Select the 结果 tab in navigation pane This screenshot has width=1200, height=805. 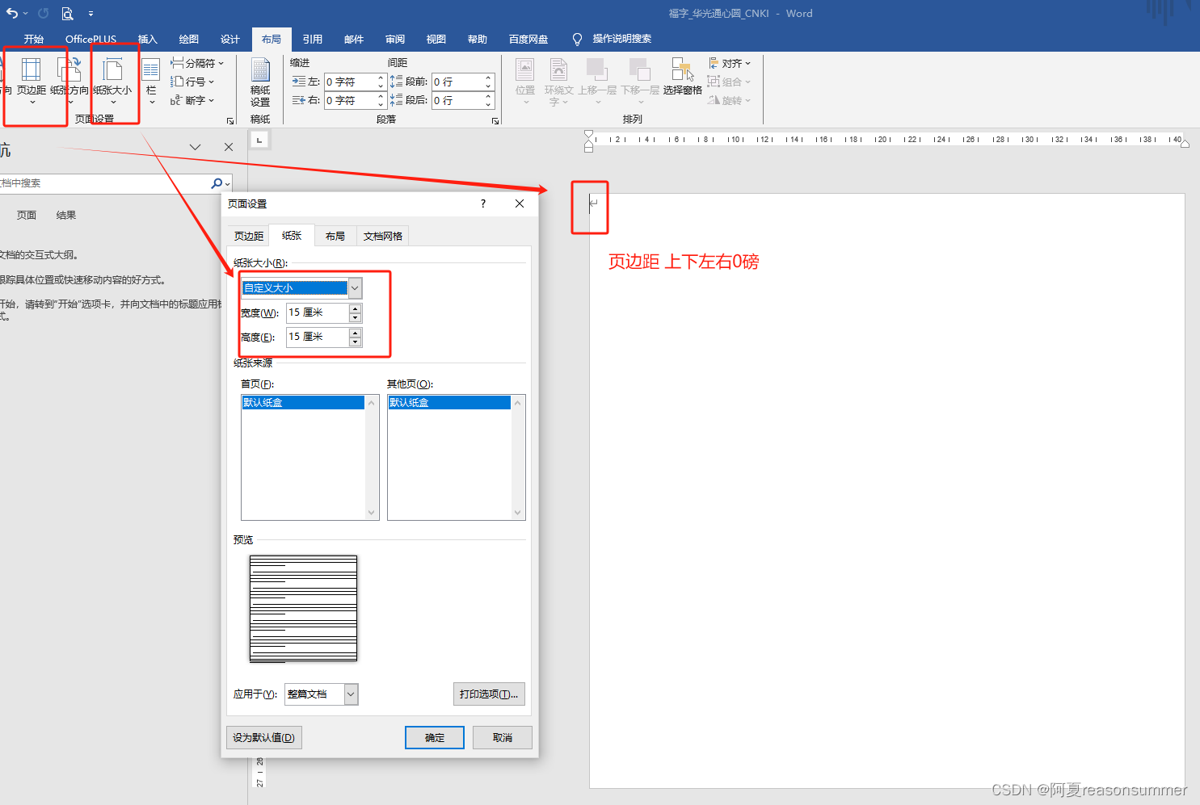click(66, 216)
